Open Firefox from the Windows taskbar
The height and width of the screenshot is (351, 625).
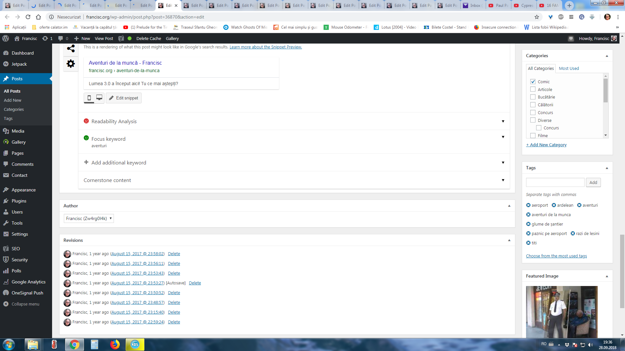point(115,344)
